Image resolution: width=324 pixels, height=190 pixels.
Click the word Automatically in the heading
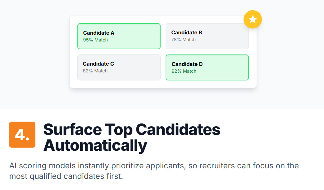95,145
